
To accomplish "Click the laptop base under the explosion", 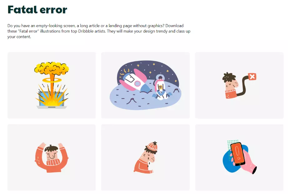I will pyautogui.click(x=52, y=107).
